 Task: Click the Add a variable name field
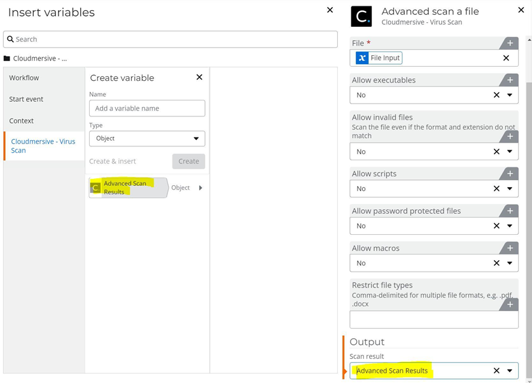pos(147,108)
